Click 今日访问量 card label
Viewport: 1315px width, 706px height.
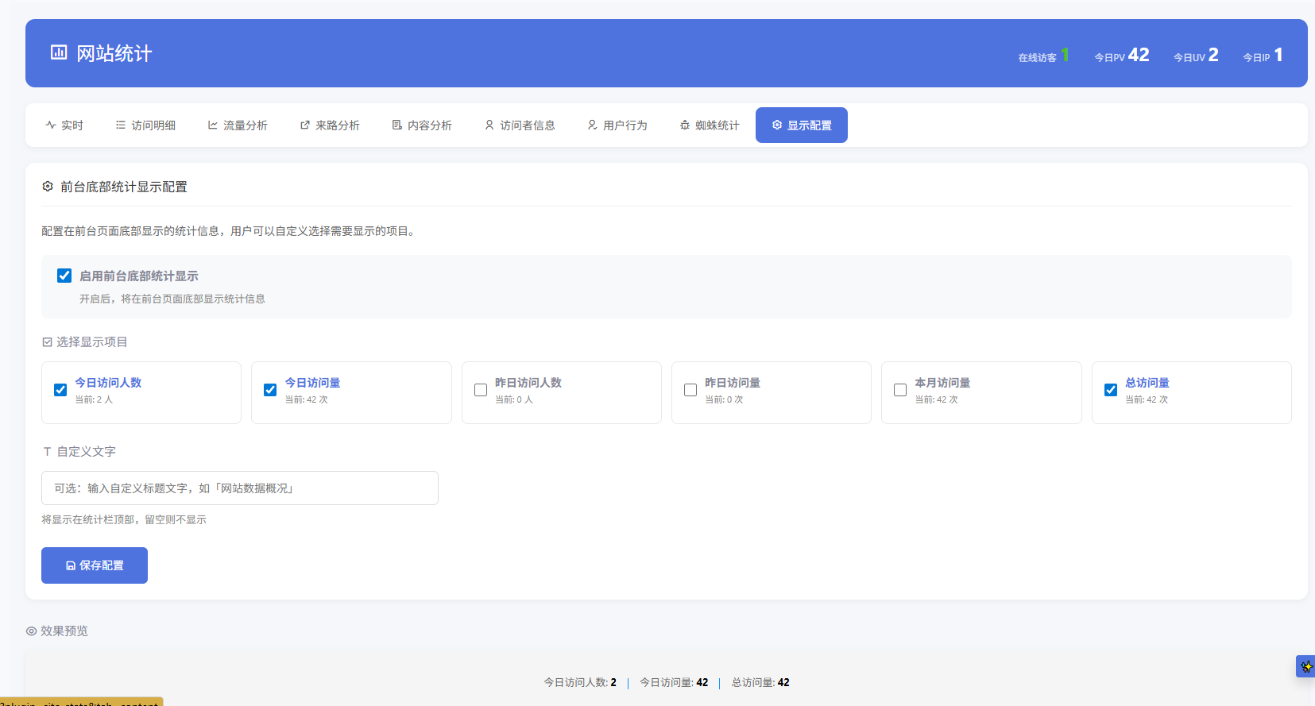[312, 383]
